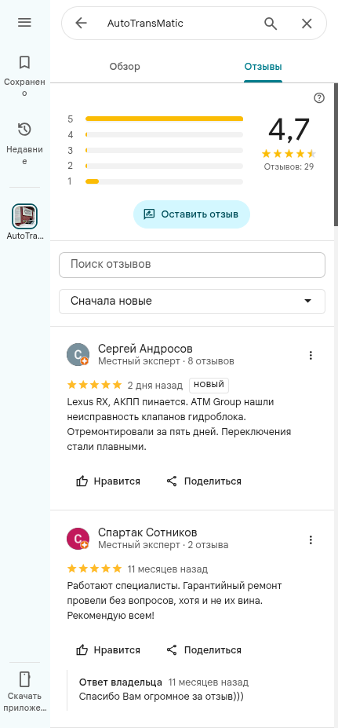Select the AutoTransMatic thumbnail in the sidebar
The width and height of the screenshot is (338, 728).
pos(24,216)
